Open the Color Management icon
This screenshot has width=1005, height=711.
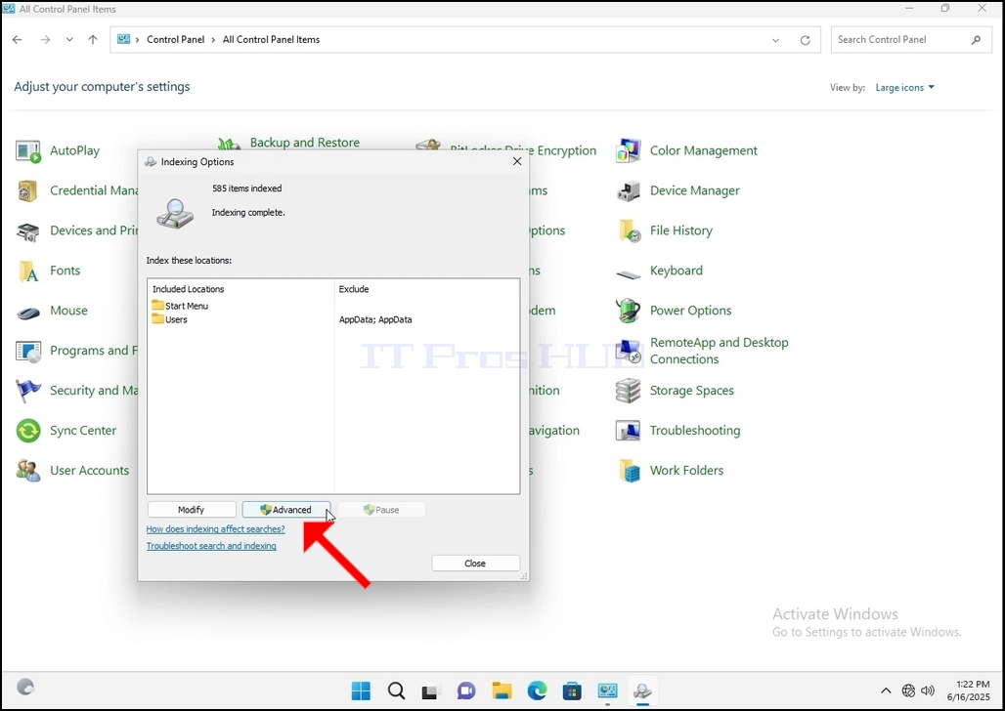point(628,151)
